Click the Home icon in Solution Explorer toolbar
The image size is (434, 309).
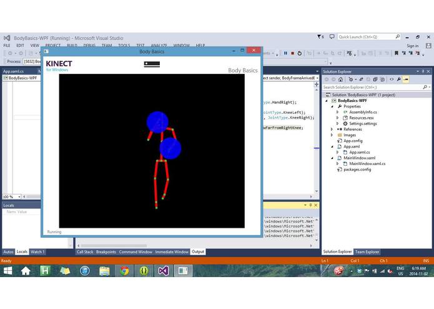pos(340,79)
